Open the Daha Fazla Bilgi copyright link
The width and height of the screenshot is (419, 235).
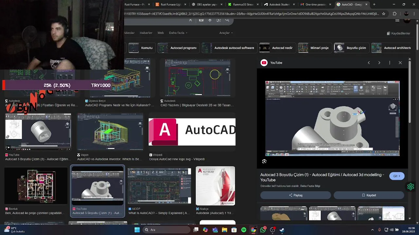click(x=310, y=186)
